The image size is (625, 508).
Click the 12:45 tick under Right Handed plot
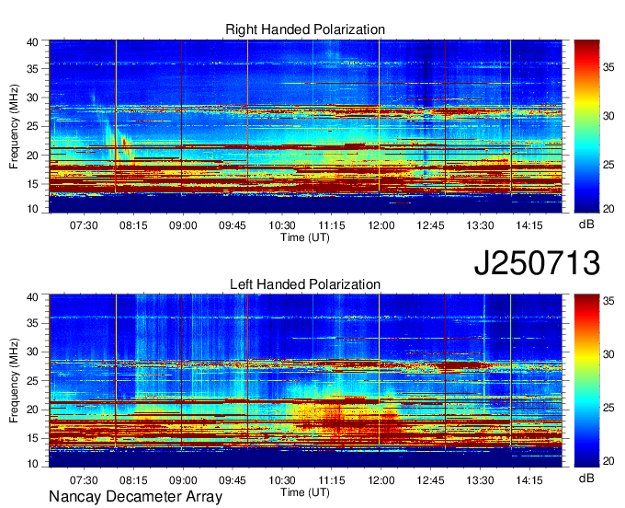430,225
